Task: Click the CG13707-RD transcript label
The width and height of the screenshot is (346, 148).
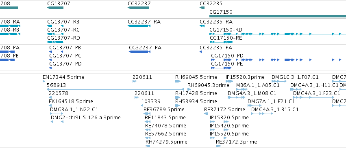Action: [63, 38]
